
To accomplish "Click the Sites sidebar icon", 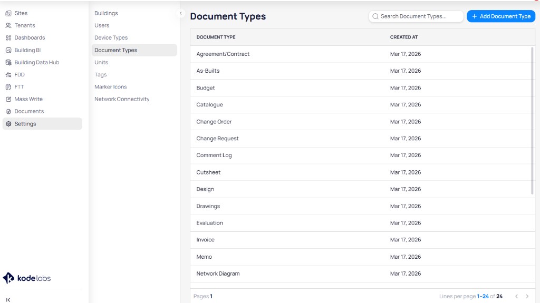I will click(x=8, y=13).
